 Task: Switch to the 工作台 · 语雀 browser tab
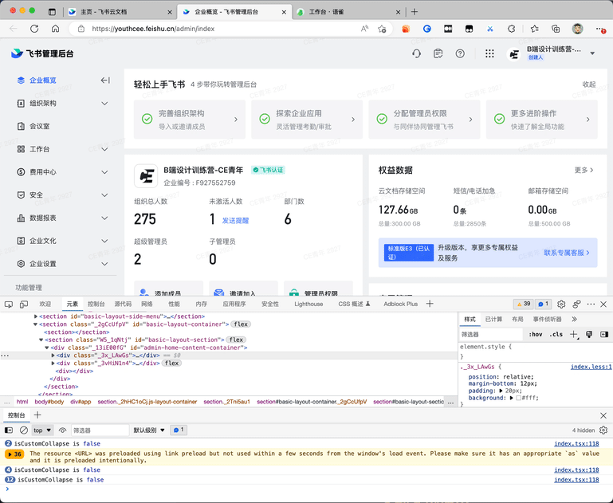[x=349, y=12]
